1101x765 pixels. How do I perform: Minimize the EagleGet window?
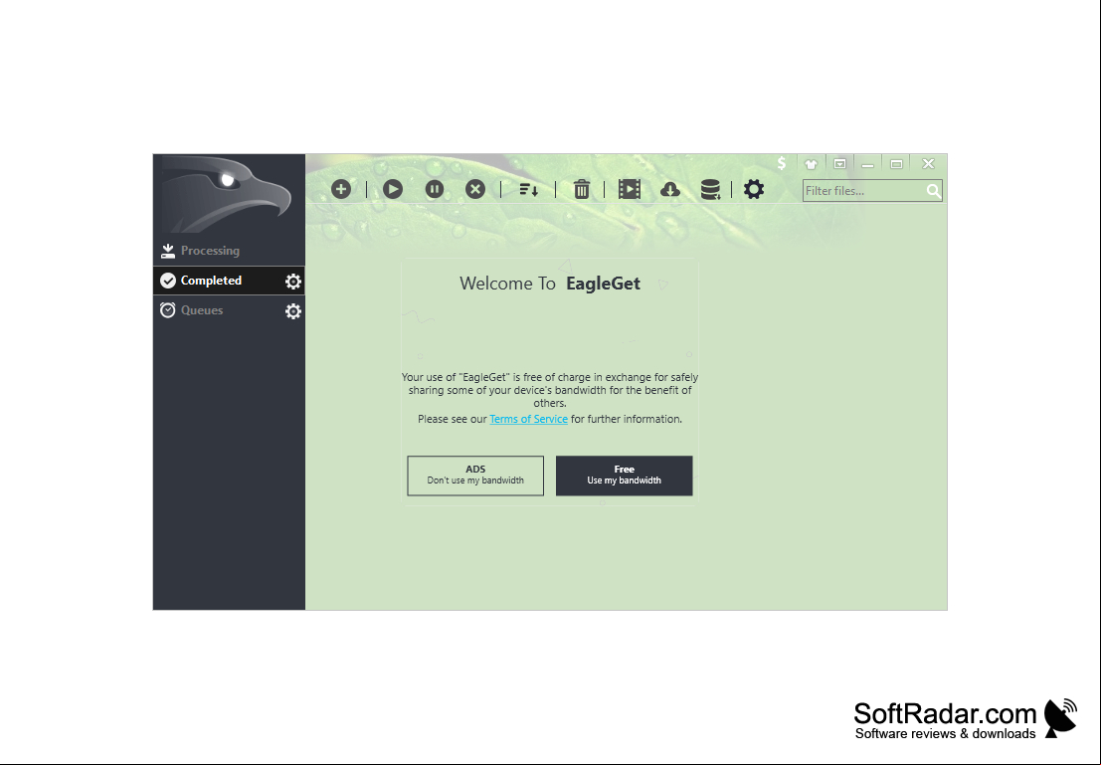tap(868, 164)
